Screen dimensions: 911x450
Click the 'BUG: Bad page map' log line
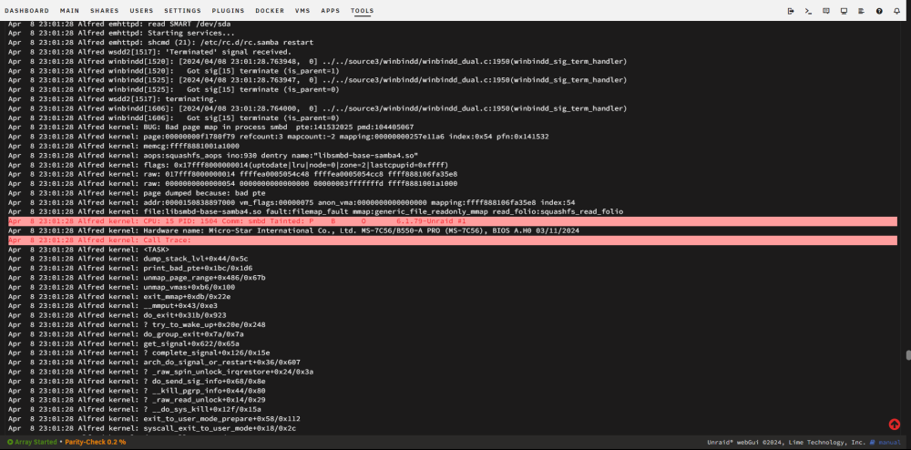(x=211, y=128)
